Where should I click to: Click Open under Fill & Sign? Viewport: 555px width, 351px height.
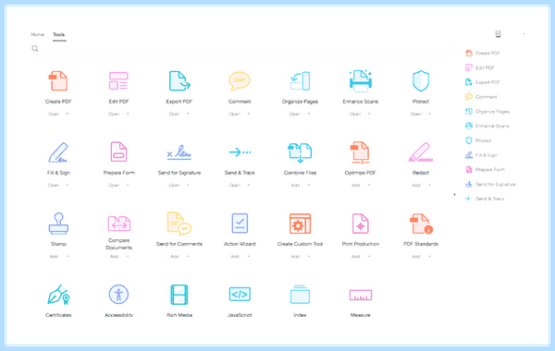(54, 185)
